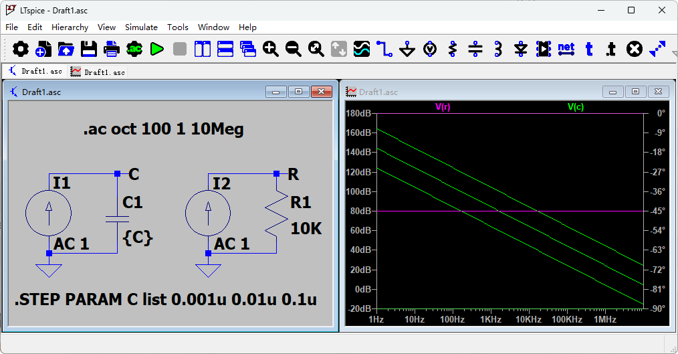The image size is (678, 354).
Task: Select the Resistor component tool
Action: (x=453, y=49)
